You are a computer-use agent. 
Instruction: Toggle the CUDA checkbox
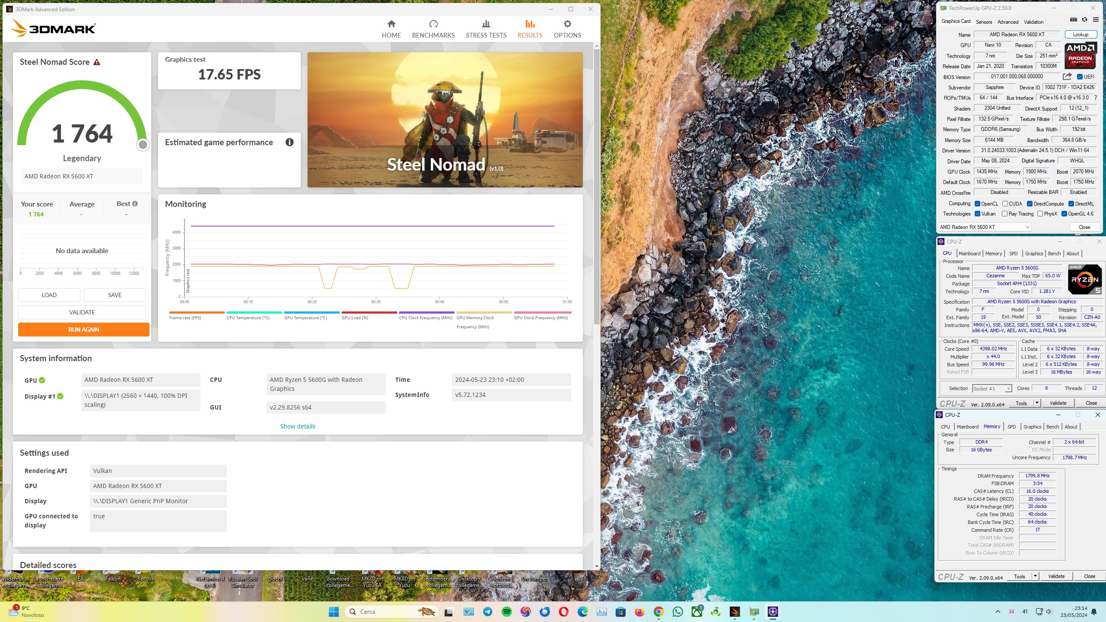pos(1005,204)
